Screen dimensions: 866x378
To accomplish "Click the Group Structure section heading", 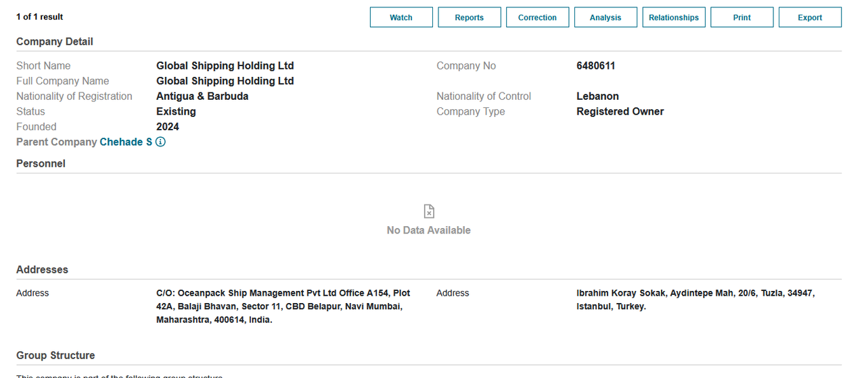I will 55,355.
